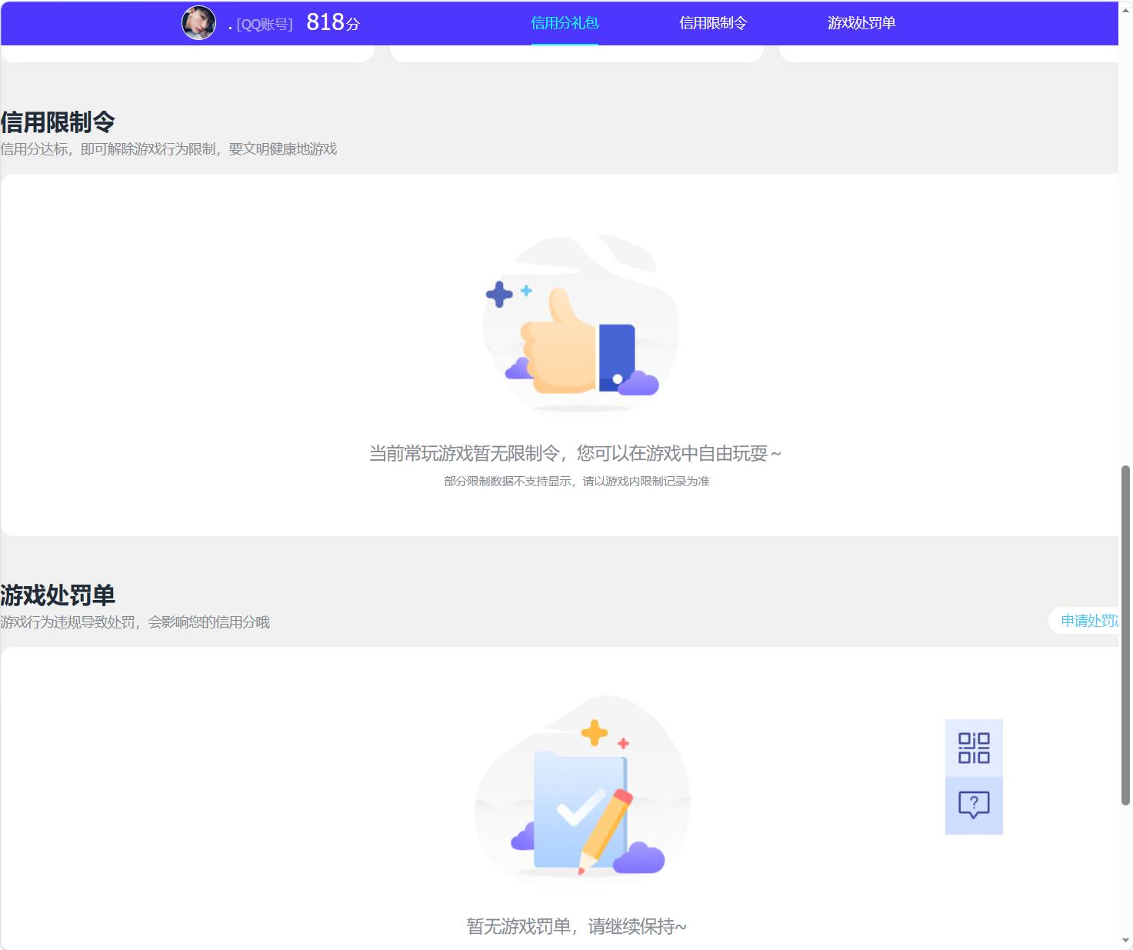Click the 游戏处罚单 section heading

(x=58, y=595)
